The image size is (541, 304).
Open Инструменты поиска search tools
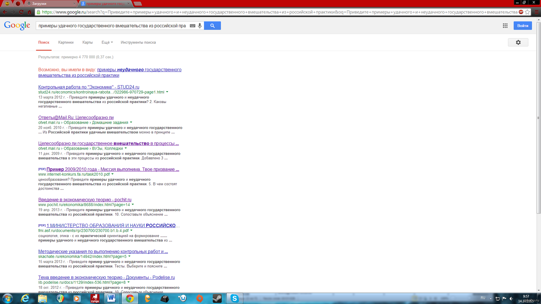[138, 43]
